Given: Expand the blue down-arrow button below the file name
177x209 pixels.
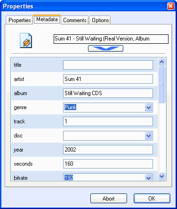Looking at the screenshot, I should tap(105, 48).
